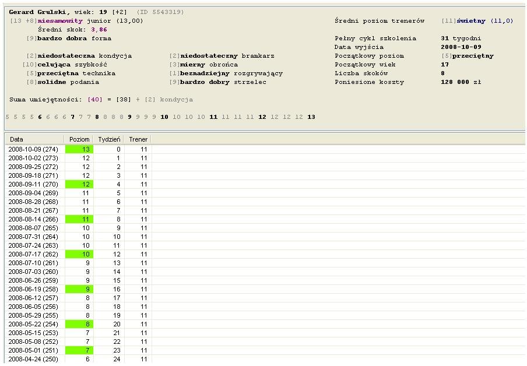Click the 'beznadziejny rozgrywający' skill

pos(231,73)
